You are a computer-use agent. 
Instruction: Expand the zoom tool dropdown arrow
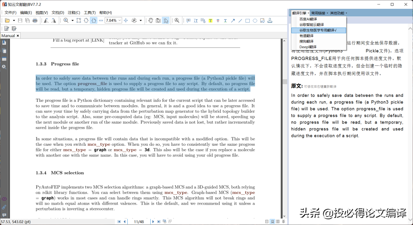(x=72, y=21)
